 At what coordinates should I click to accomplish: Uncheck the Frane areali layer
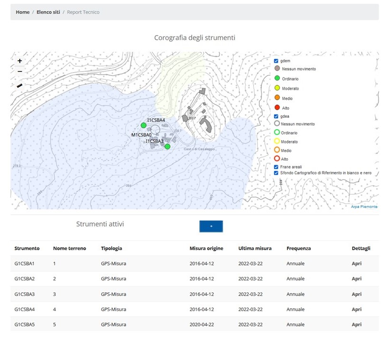(276, 167)
